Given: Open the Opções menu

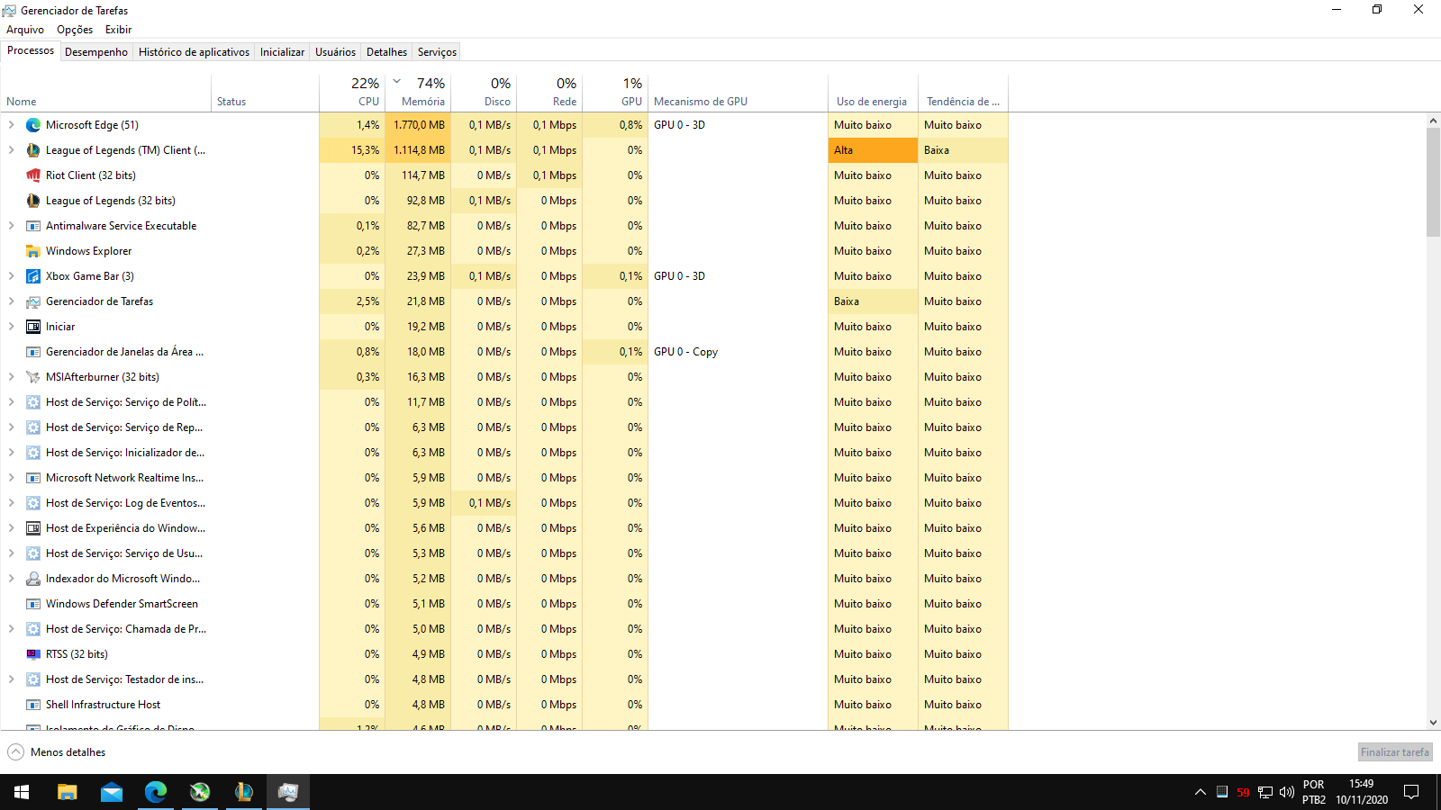Looking at the screenshot, I should [75, 30].
